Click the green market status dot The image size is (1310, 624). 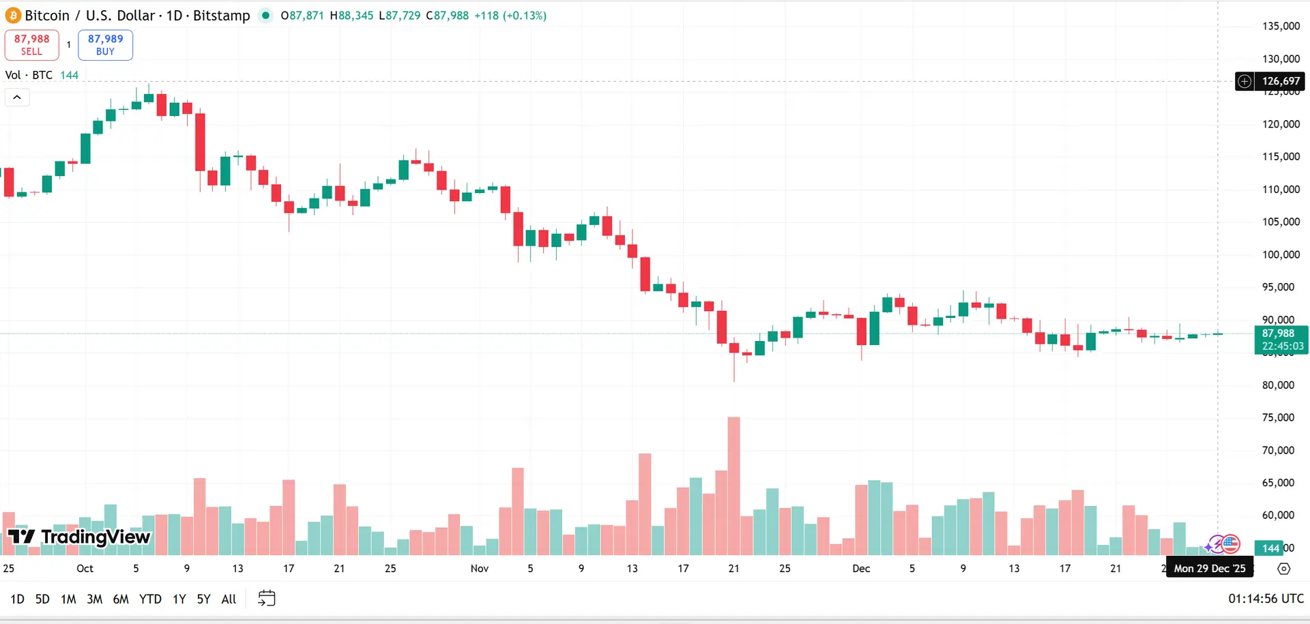(265, 15)
